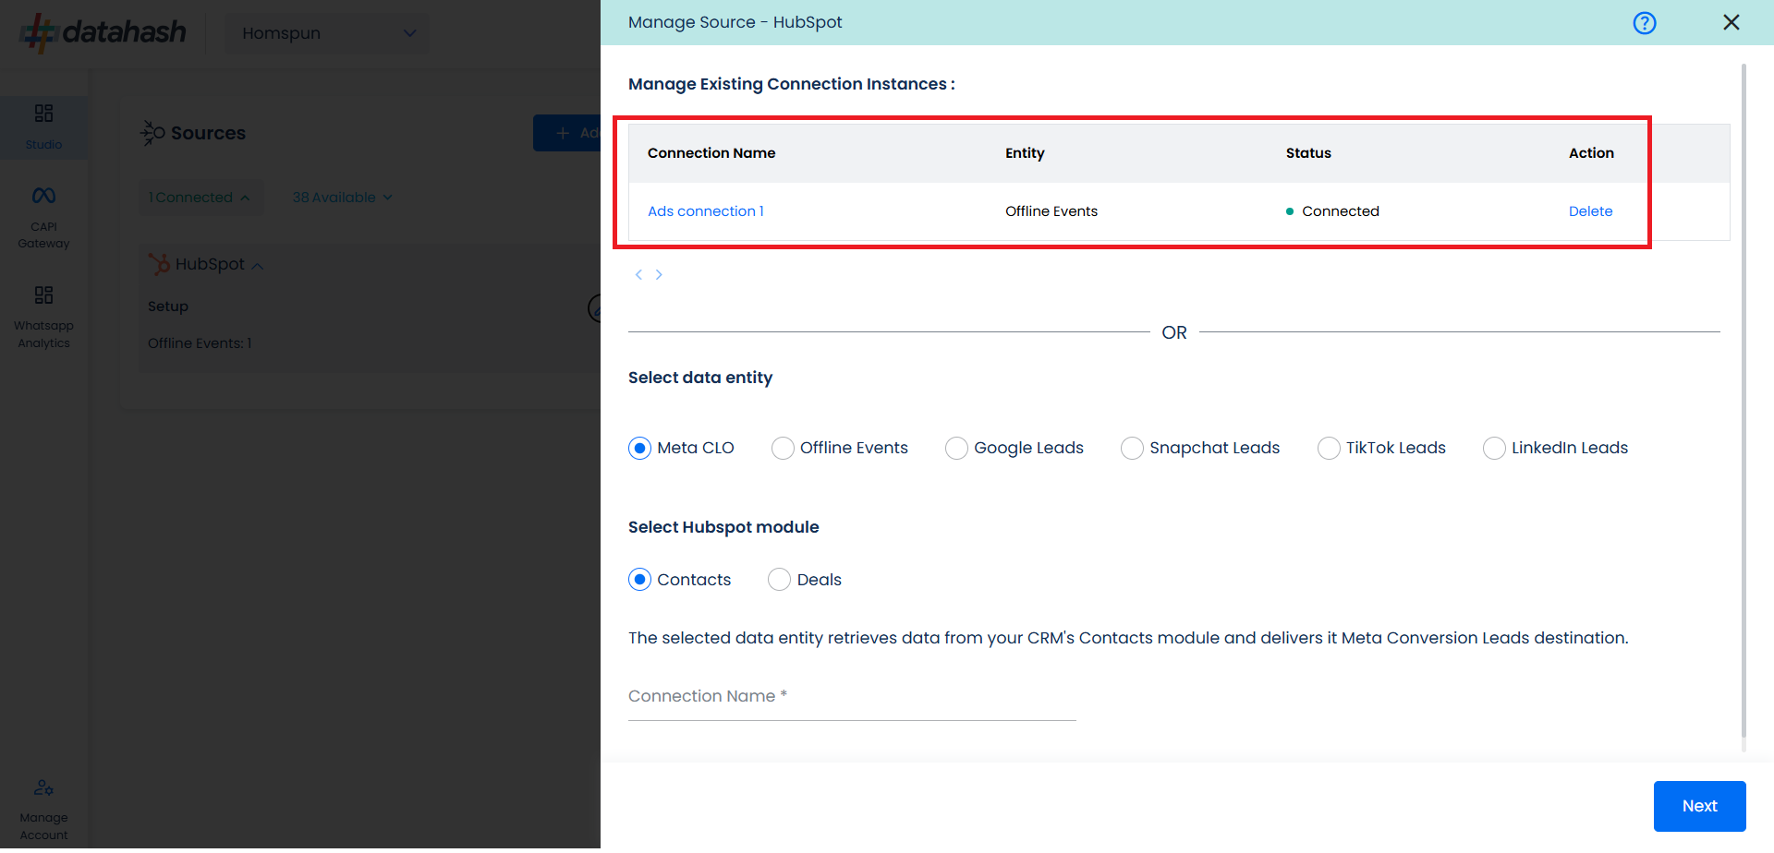
Task: Open the Homspun workspace dropdown
Action: point(327,33)
